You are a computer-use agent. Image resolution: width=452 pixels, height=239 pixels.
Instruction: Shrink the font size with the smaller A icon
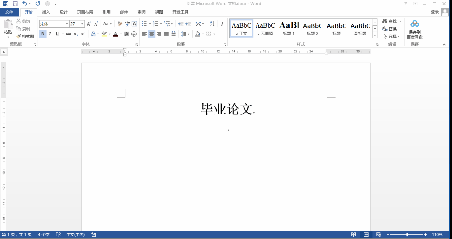click(96, 24)
